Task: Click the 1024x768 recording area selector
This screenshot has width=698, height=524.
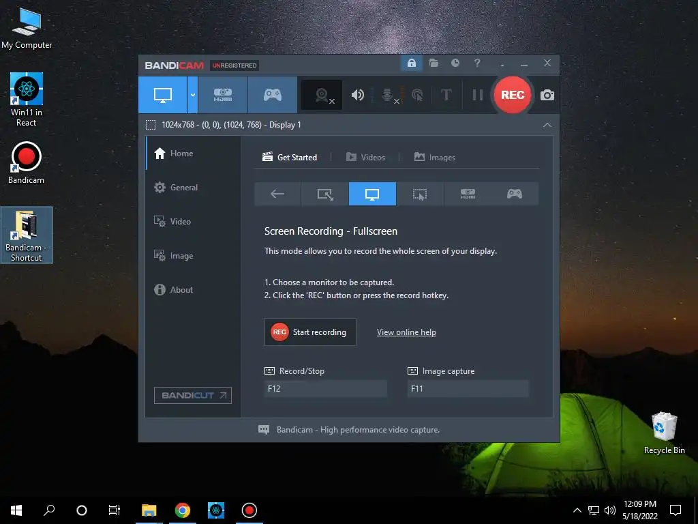Action: 224,125
